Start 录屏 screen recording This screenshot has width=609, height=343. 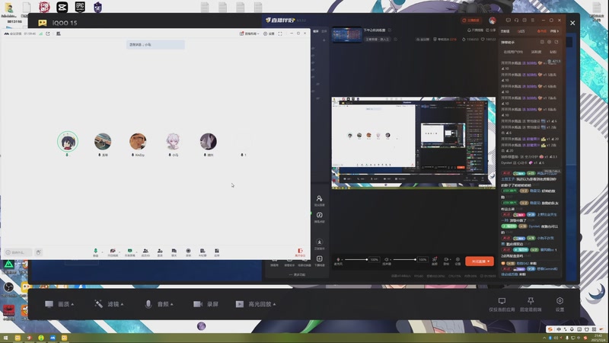point(206,304)
